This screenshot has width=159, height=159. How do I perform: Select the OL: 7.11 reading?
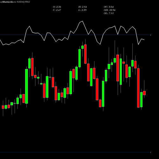[x=109, y=13]
